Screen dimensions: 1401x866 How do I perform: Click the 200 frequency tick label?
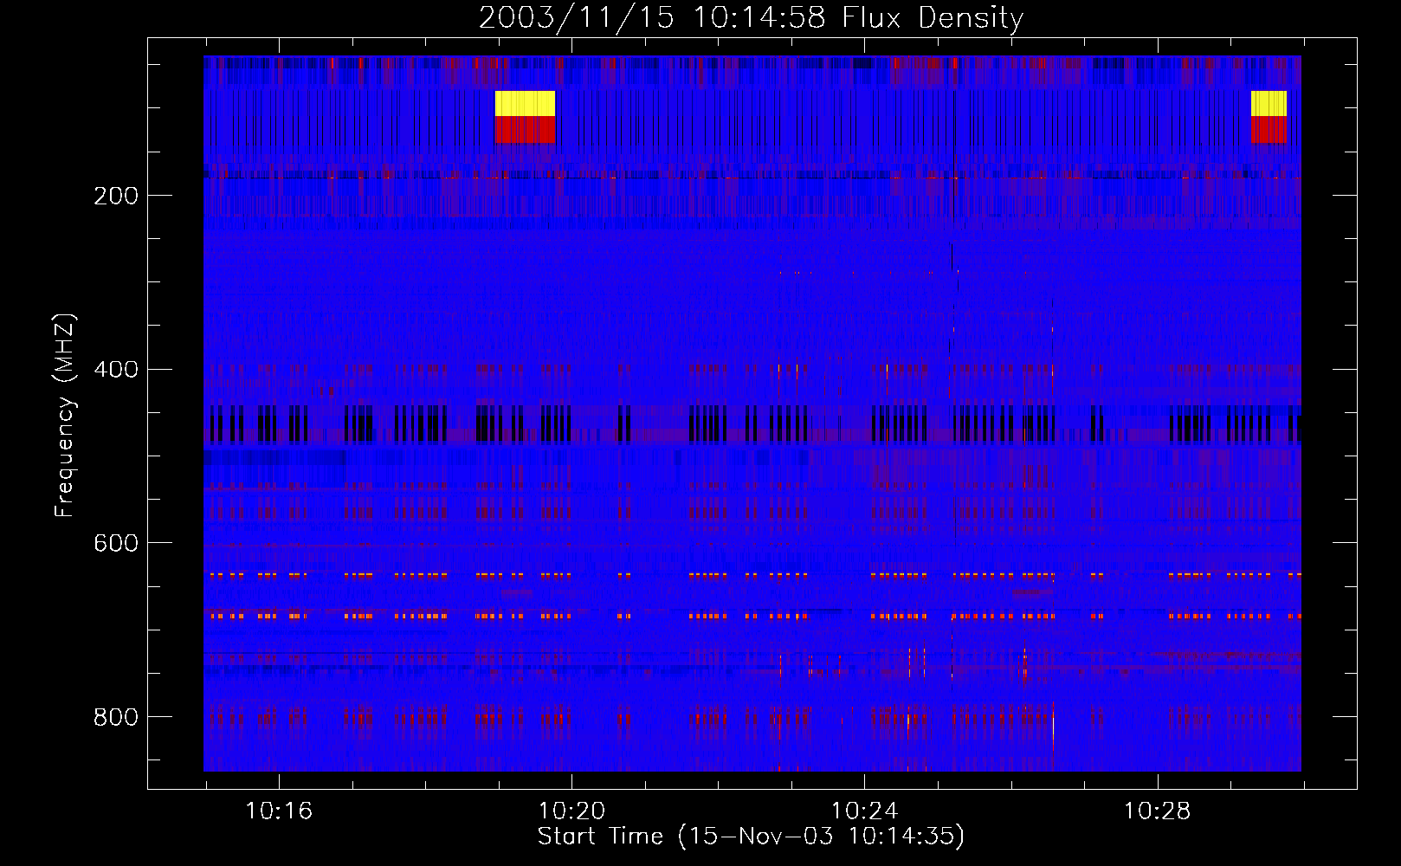(116, 196)
